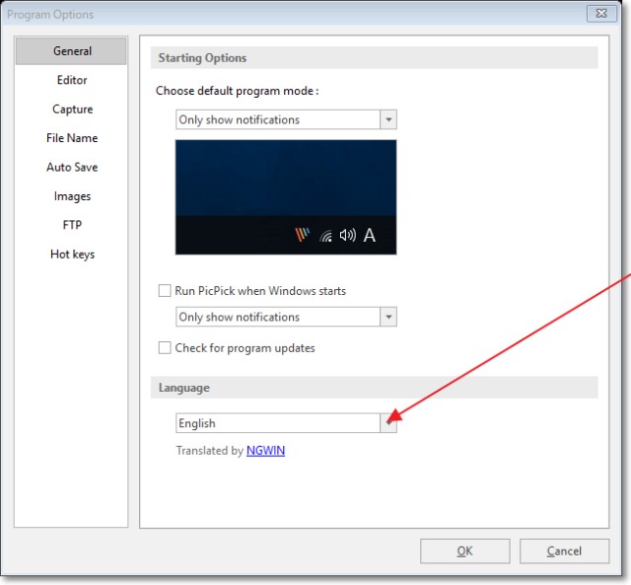
Task: Go to the File Name tab
Action: point(72,138)
